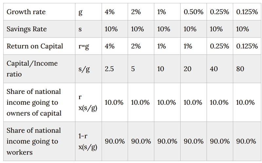Select the capital/income ratio value of 20
The width and height of the screenshot is (262, 163).
coord(188,69)
